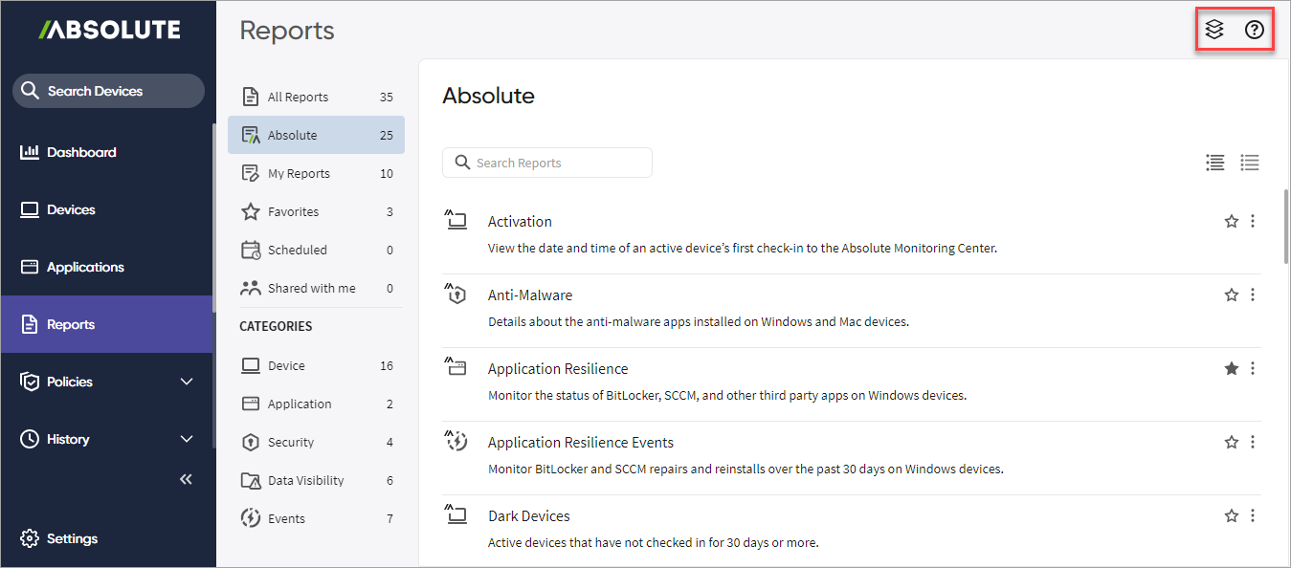Show All Reports list
This screenshot has width=1291, height=568.
point(316,97)
